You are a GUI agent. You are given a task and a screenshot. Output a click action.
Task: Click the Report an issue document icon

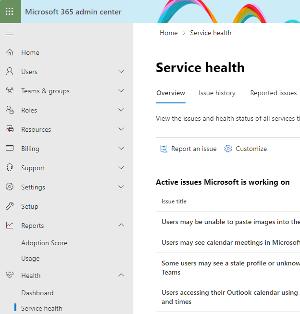click(x=164, y=149)
